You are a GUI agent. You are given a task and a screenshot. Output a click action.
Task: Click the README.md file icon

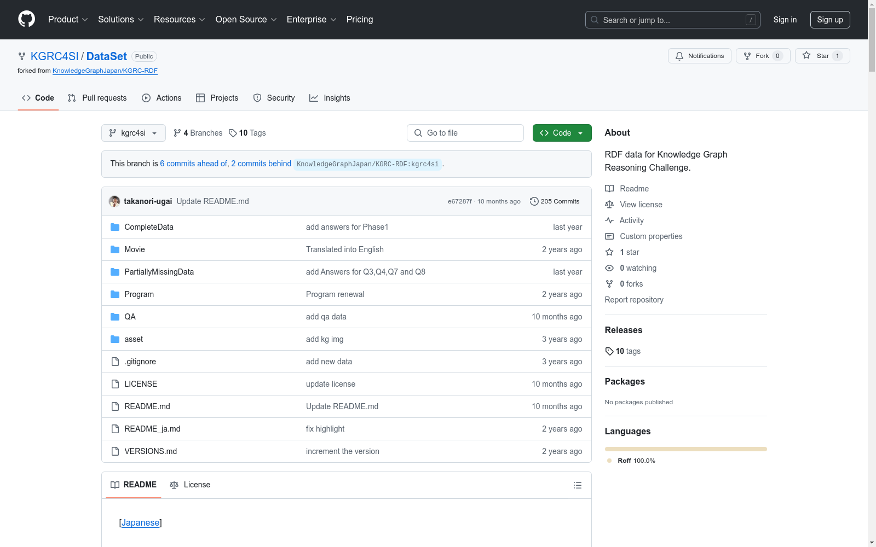(x=115, y=406)
